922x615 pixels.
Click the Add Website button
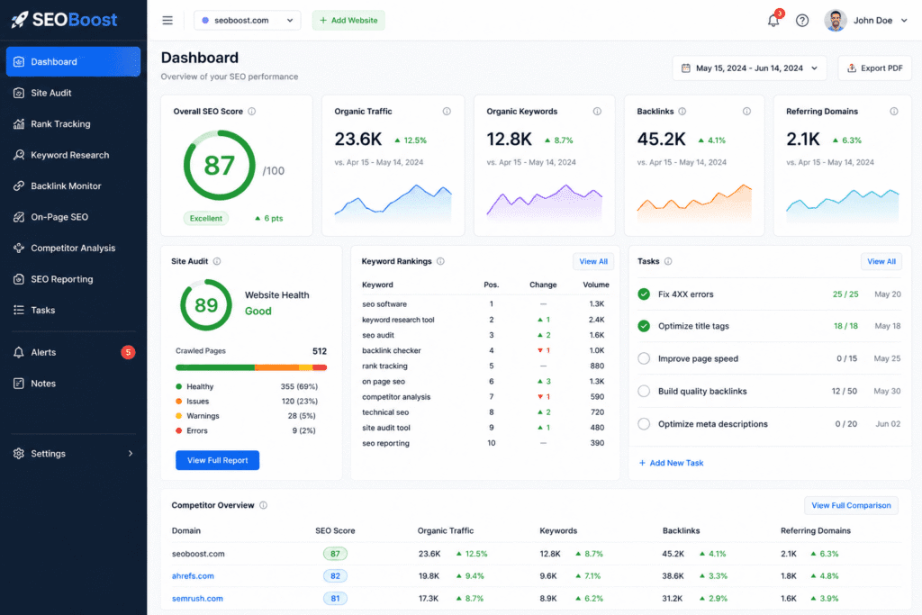pyautogui.click(x=348, y=21)
